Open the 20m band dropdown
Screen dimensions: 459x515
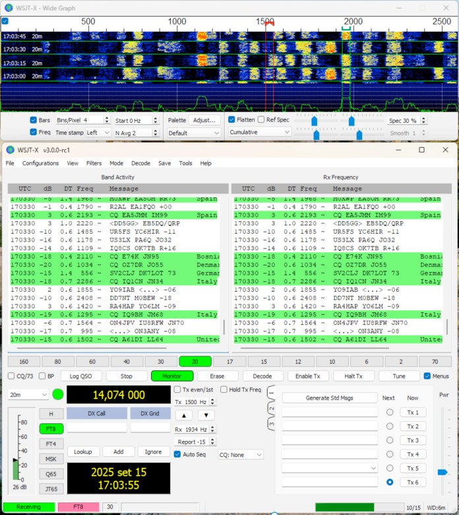[x=28, y=395]
